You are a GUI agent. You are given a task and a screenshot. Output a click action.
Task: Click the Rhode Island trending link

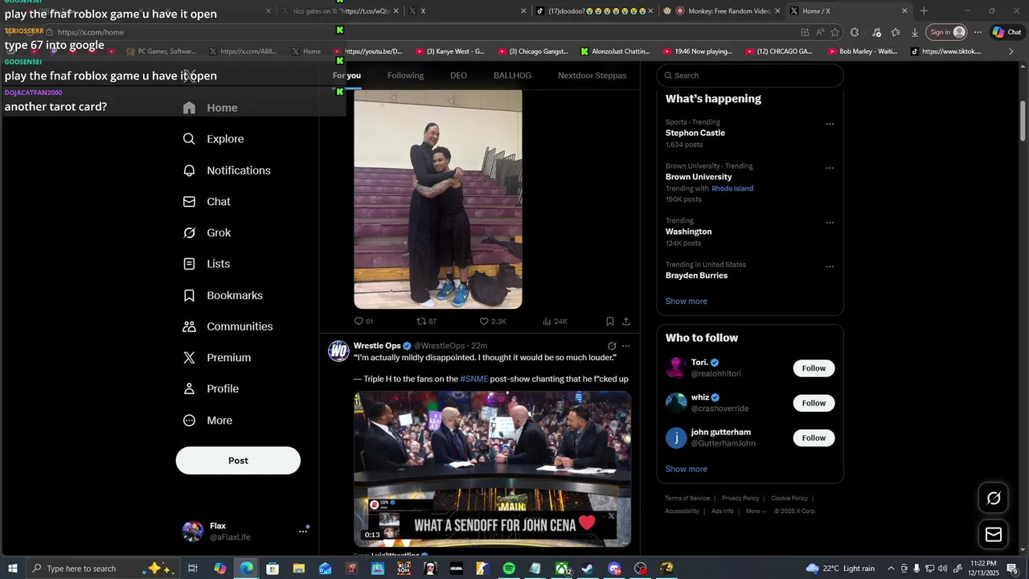pyautogui.click(x=732, y=188)
